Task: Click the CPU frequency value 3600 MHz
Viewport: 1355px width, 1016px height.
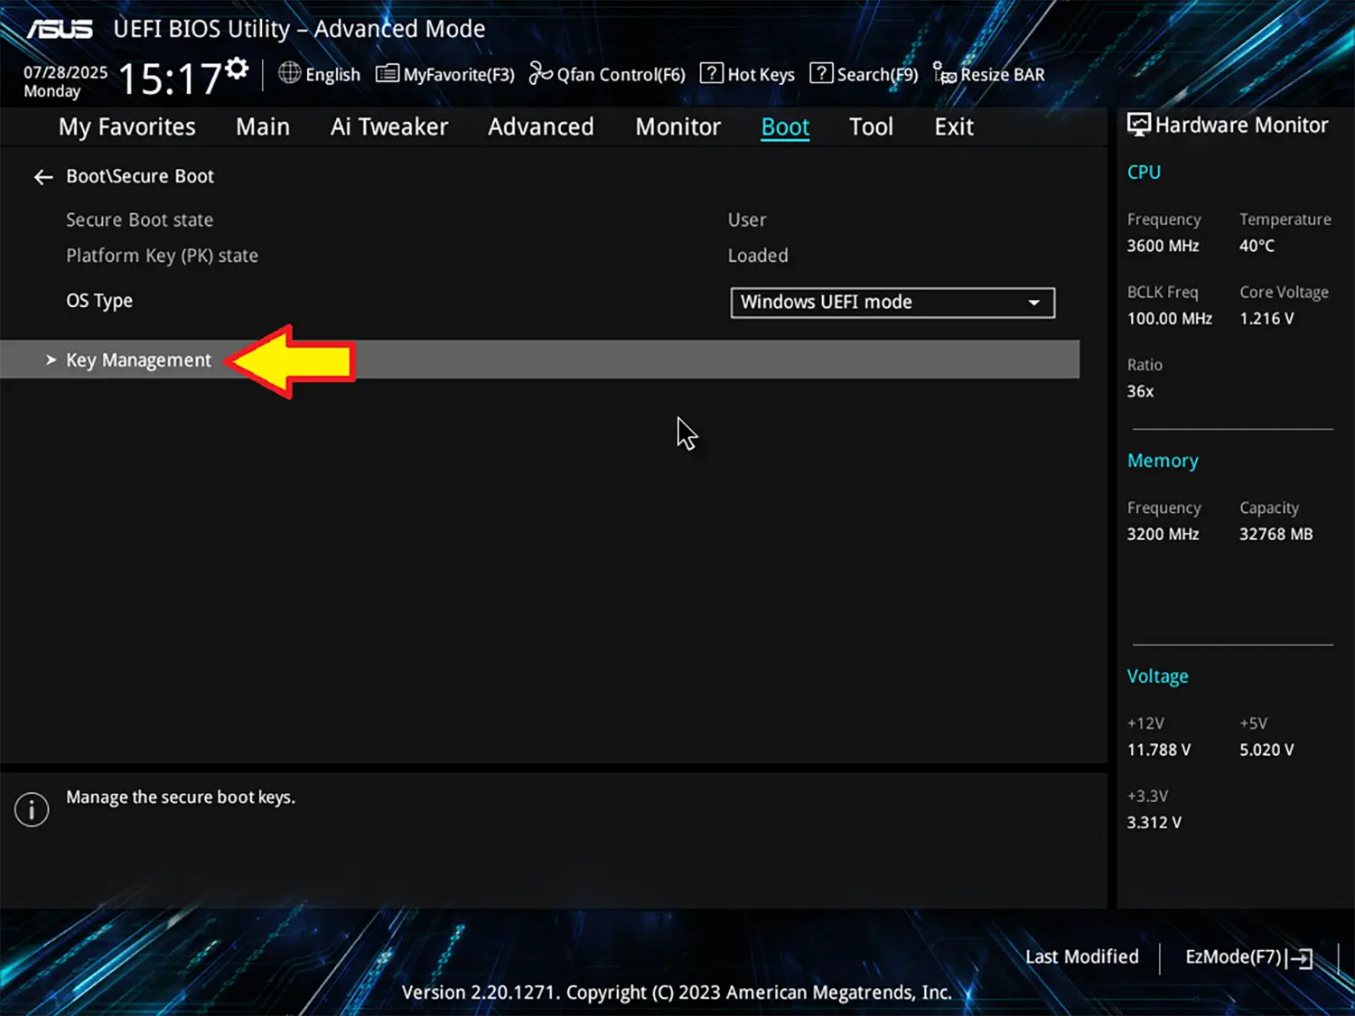Action: 1163,246
